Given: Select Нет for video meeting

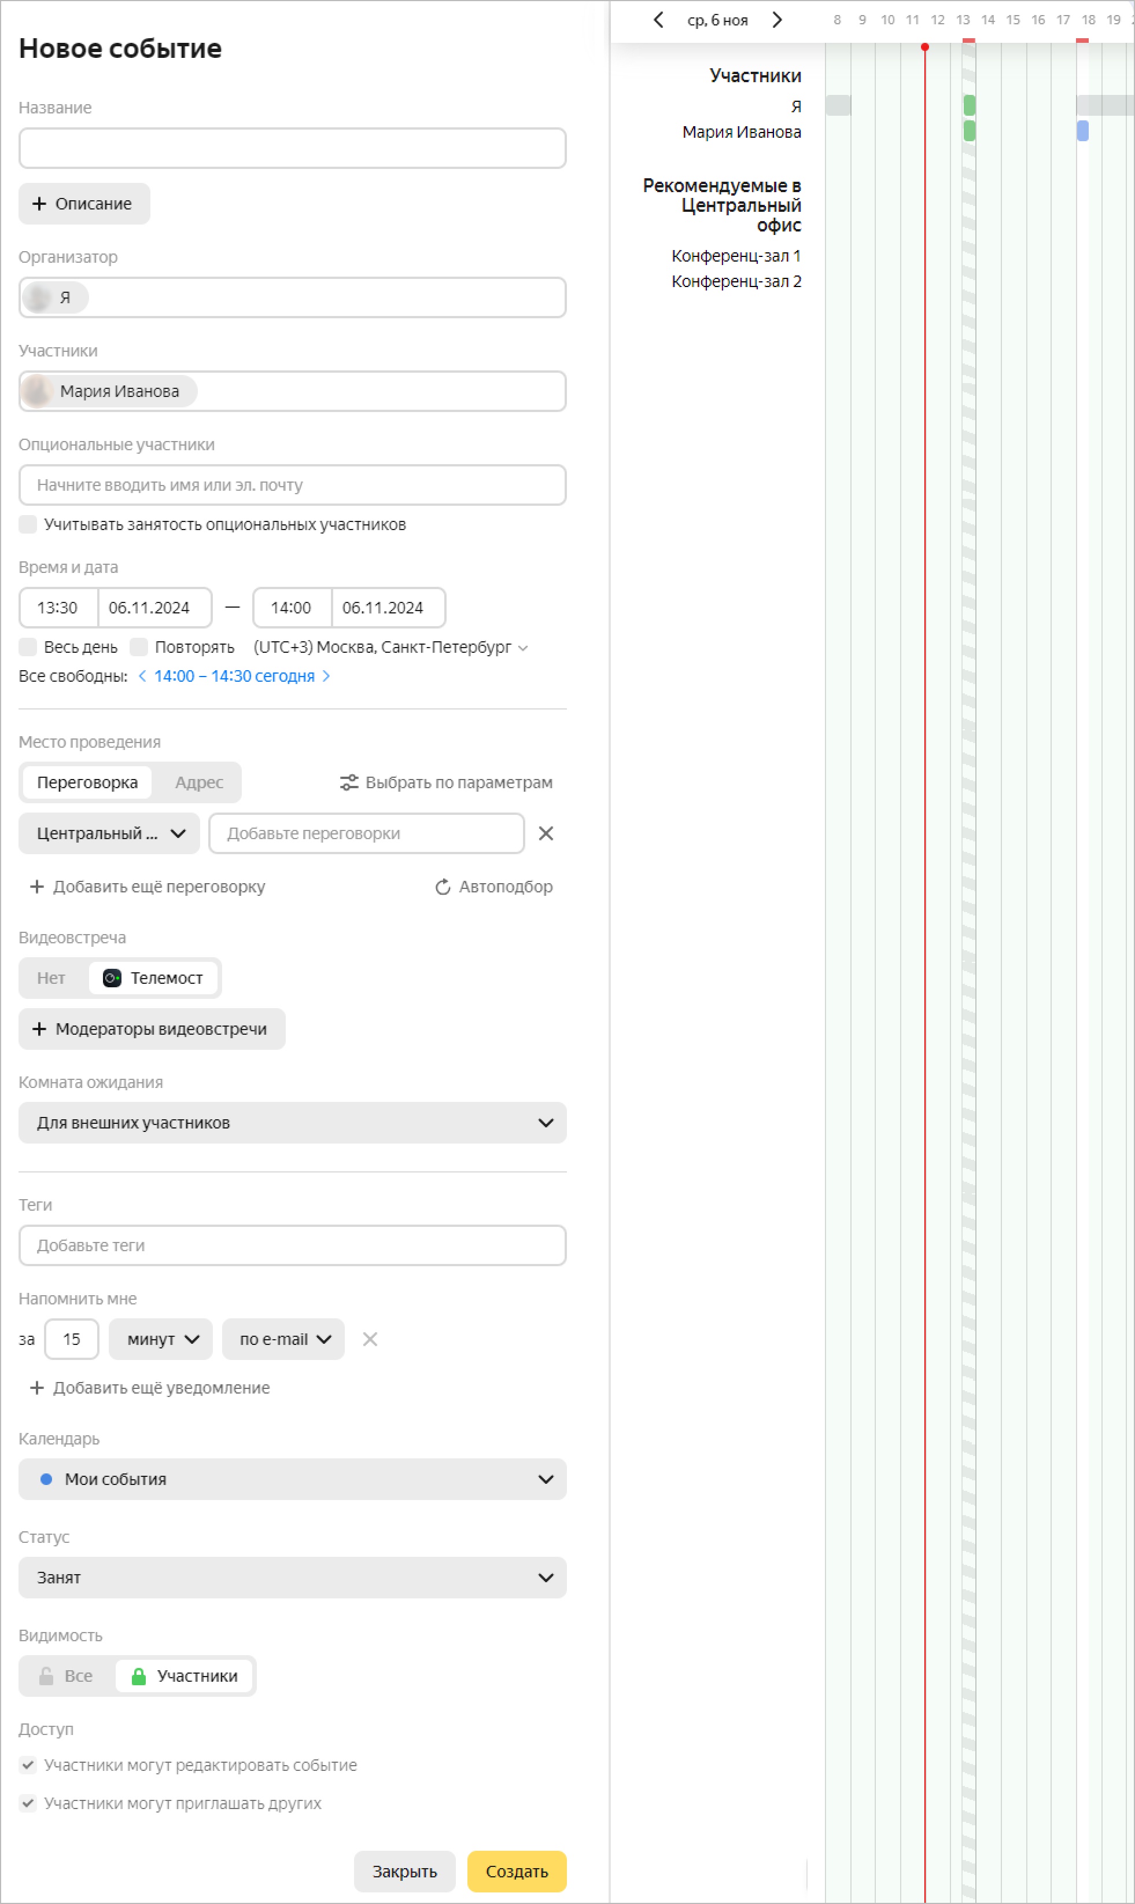Looking at the screenshot, I should click(x=51, y=977).
